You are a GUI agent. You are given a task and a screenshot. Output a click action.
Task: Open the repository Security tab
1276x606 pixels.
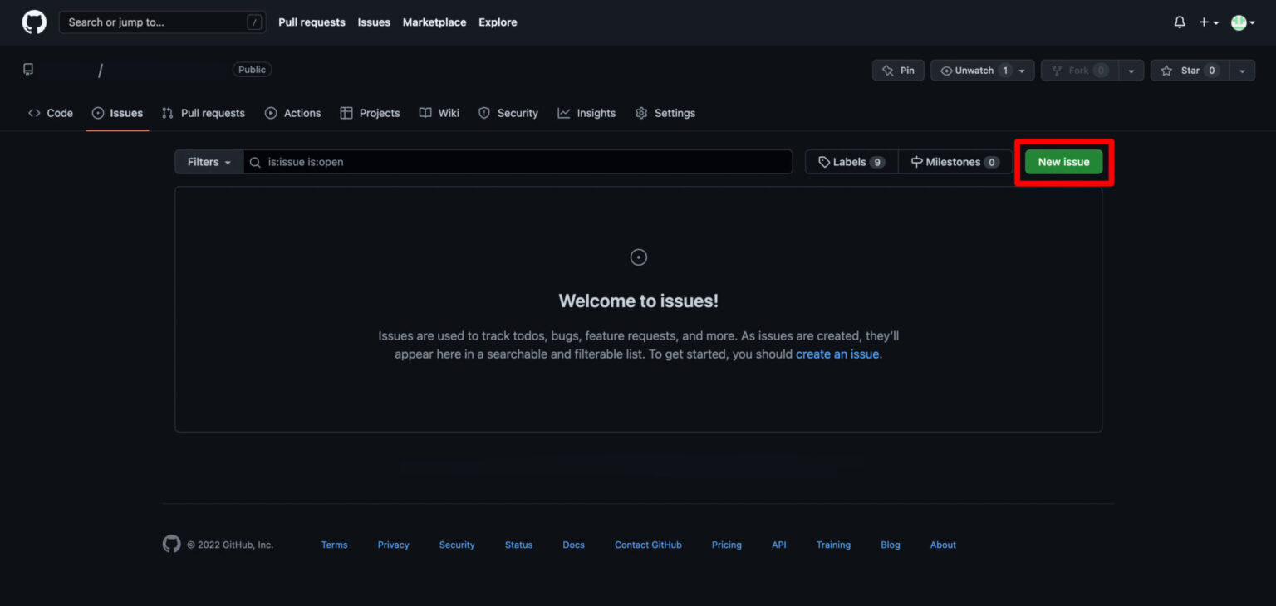pos(508,113)
